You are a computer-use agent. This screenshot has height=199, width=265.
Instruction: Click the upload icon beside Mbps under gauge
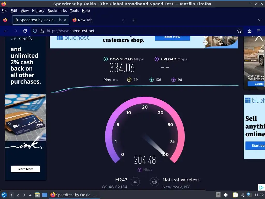tap(139, 170)
